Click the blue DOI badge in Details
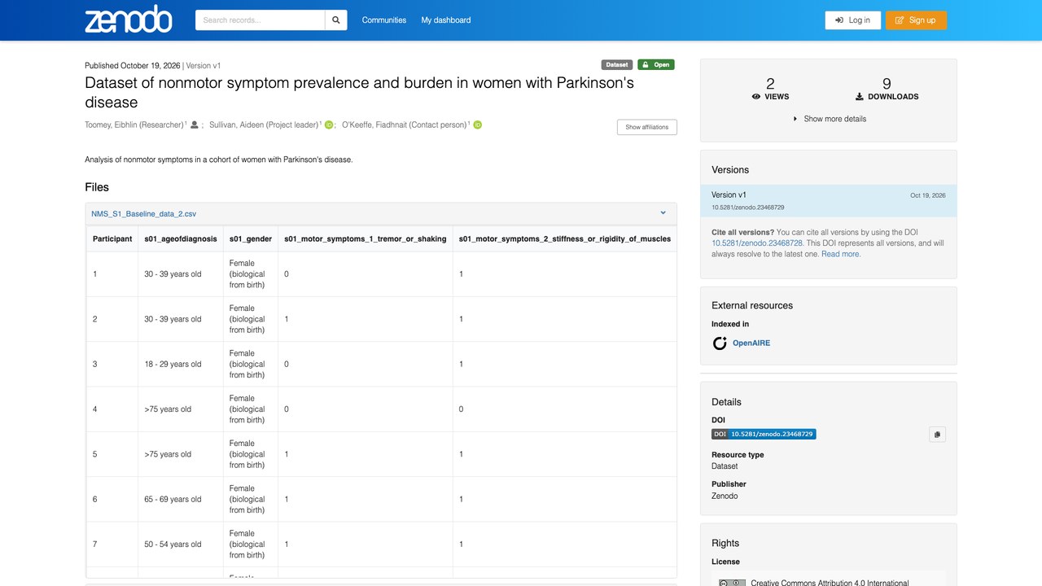The height and width of the screenshot is (586, 1042). 764,435
